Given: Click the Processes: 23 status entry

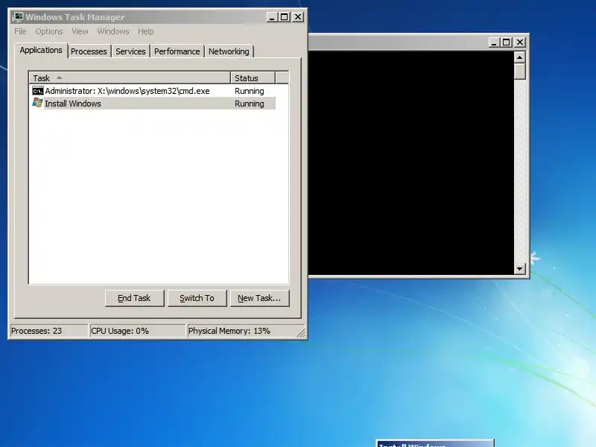Looking at the screenshot, I should 48,331.
